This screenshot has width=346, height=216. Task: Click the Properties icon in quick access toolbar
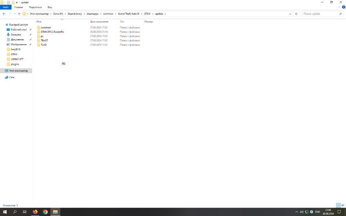[8, 2]
